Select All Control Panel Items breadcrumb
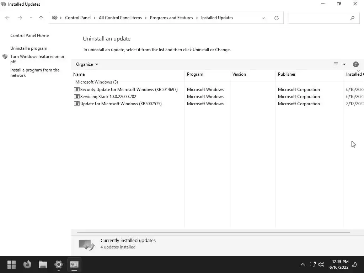The width and height of the screenshot is (364, 273). click(x=120, y=18)
